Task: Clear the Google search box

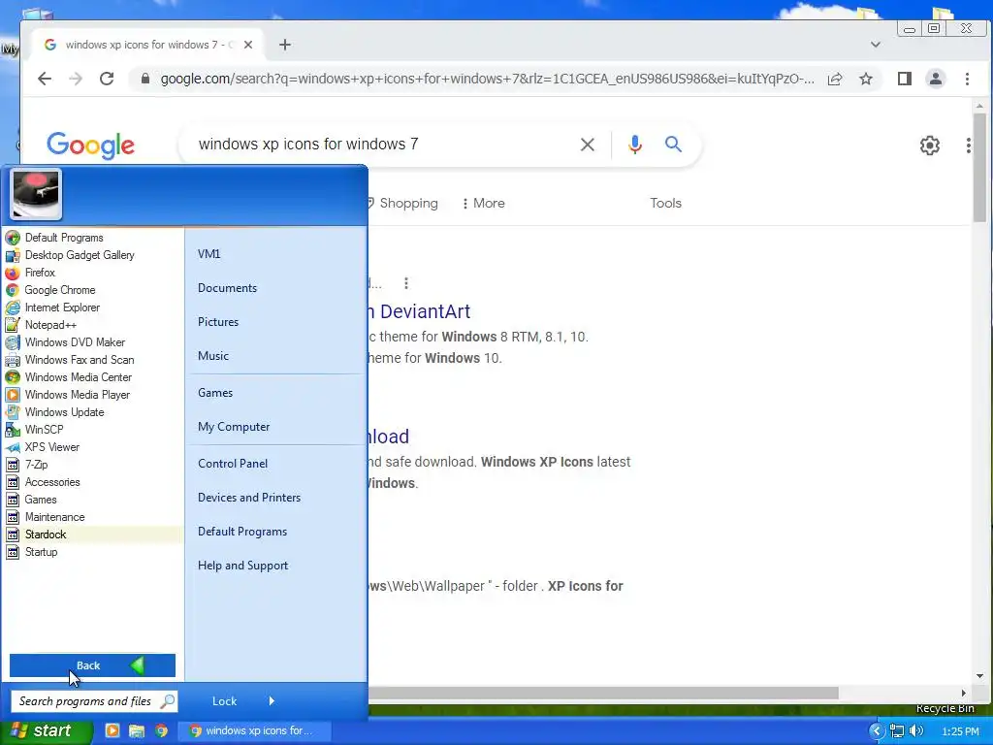Action: click(x=587, y=145)
